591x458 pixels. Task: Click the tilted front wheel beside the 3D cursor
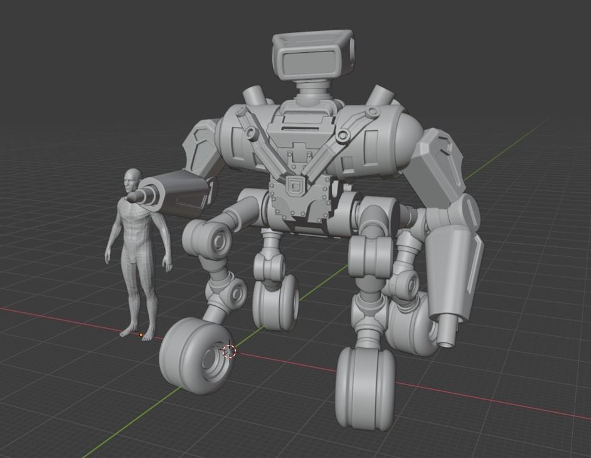pos(196,356)
